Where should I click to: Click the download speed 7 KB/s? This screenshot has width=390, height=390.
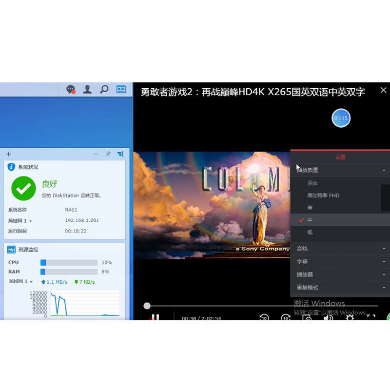[x=84, y=282]
